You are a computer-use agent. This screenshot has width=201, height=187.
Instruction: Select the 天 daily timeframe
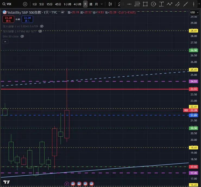click(85, 4)
